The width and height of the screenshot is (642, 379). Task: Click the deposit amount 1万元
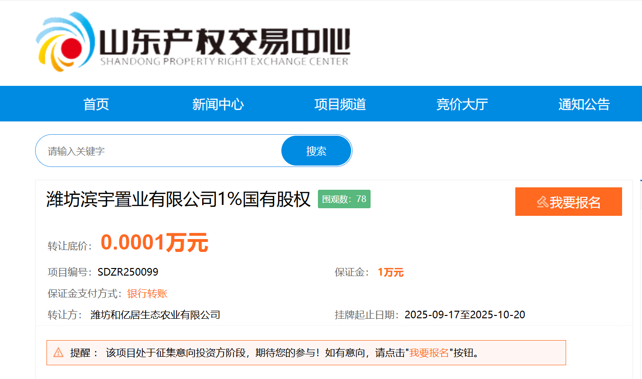point(391,273)
